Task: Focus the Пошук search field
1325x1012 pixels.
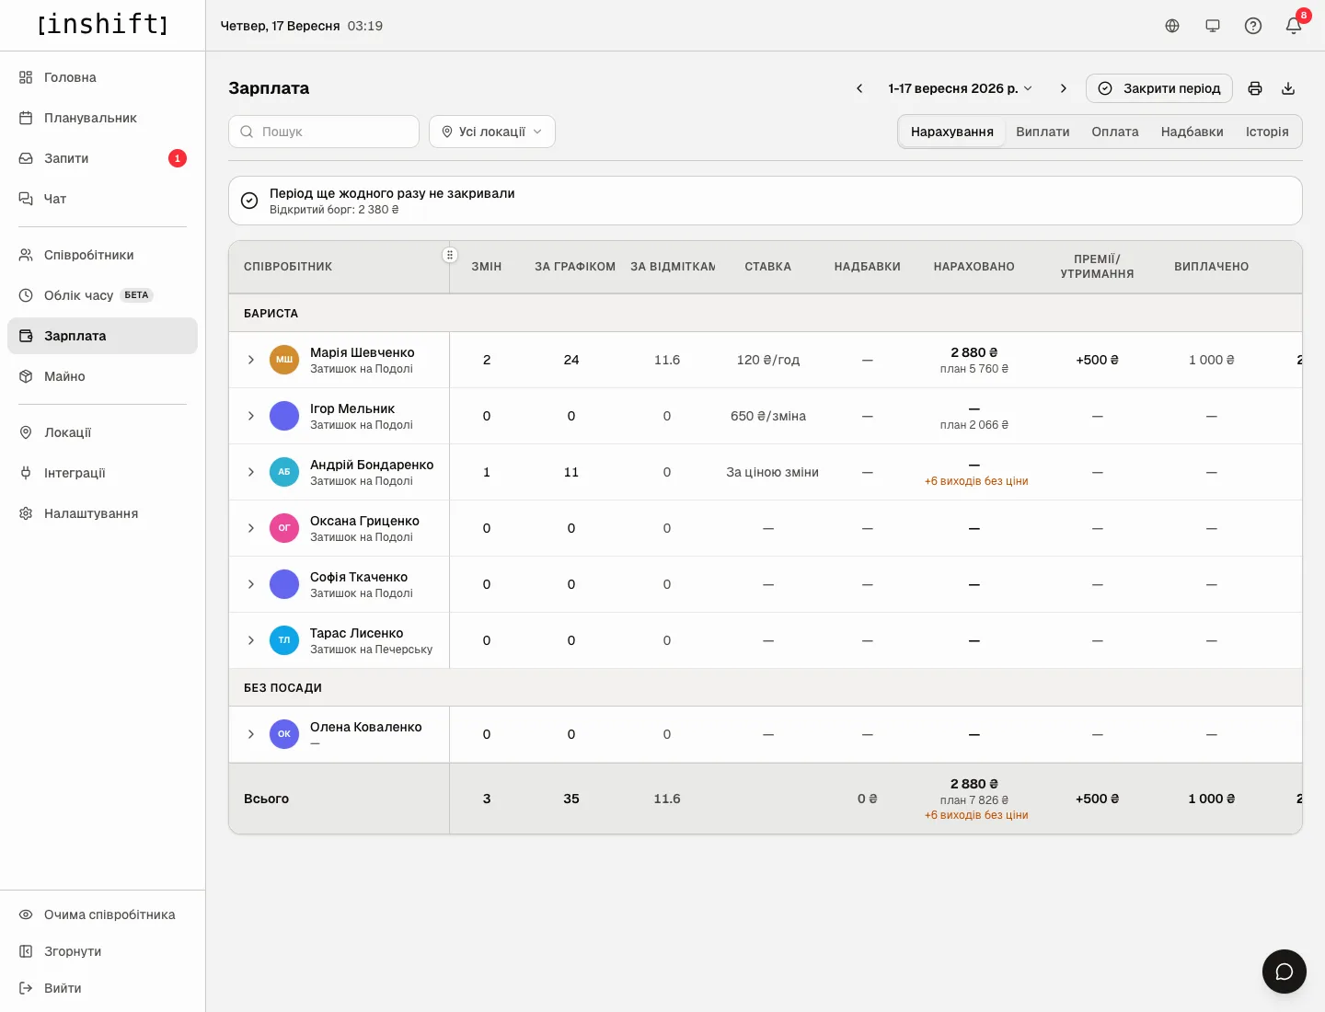Action: pyautogui.click(x=324, y=132)
